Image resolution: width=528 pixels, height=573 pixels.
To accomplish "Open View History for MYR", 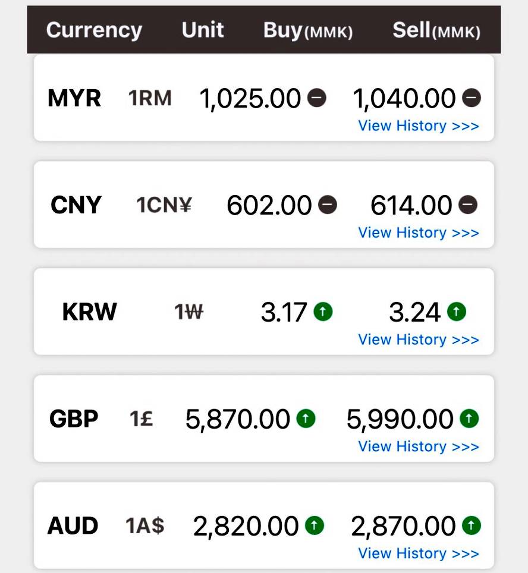I will pos(418,126).
